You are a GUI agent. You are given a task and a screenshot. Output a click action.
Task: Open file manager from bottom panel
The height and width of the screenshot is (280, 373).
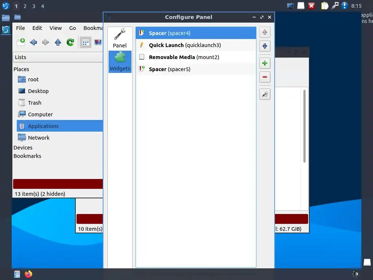pos(17,274)
